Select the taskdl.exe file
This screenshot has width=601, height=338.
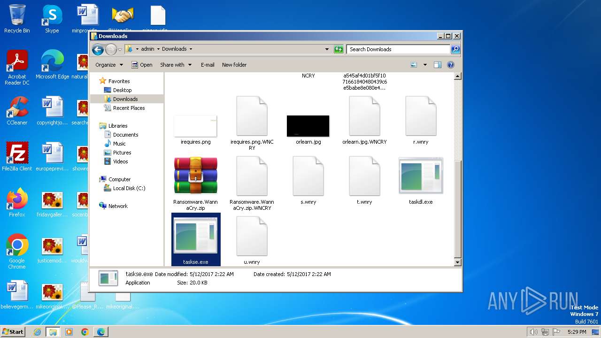(x=421, y=182)
